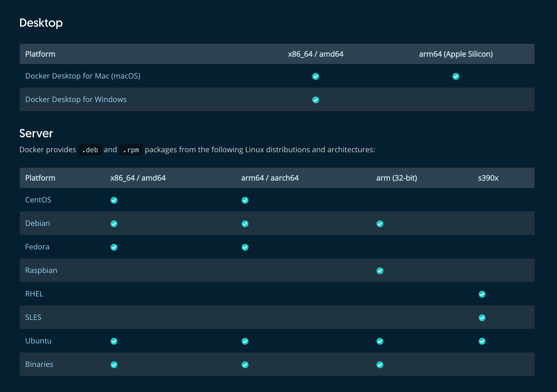Click Fedora x86_64 checkmark icon
This screenshot has width=557, height=392.
point(114,247)
